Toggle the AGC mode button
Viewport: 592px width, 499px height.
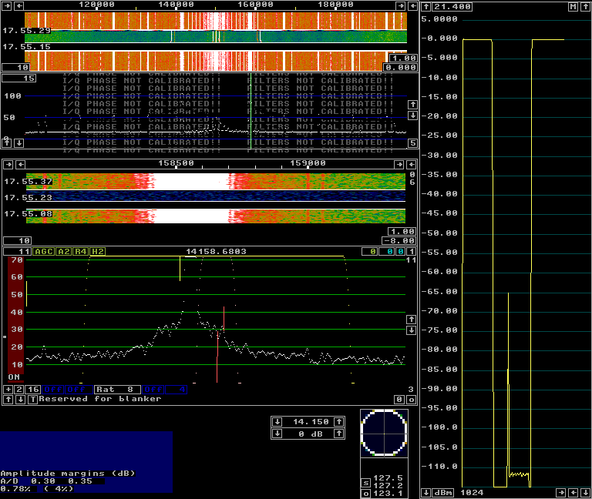(44, 252)
